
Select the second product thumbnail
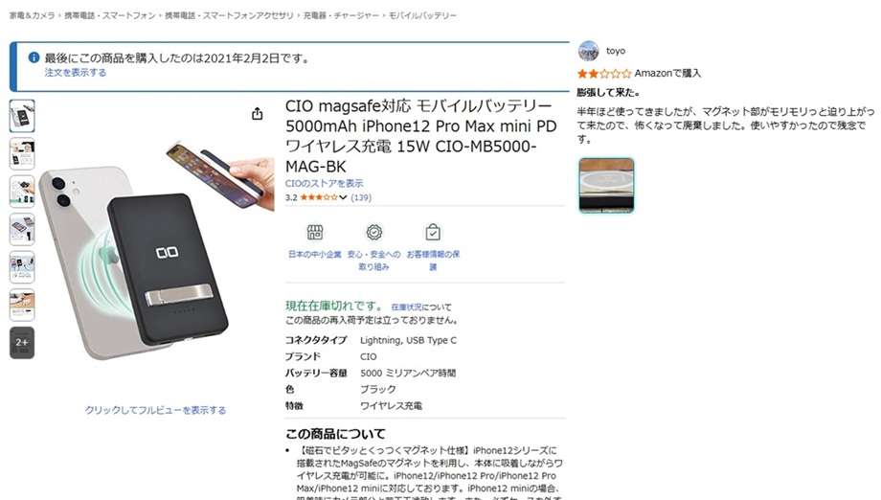point(22,153)
